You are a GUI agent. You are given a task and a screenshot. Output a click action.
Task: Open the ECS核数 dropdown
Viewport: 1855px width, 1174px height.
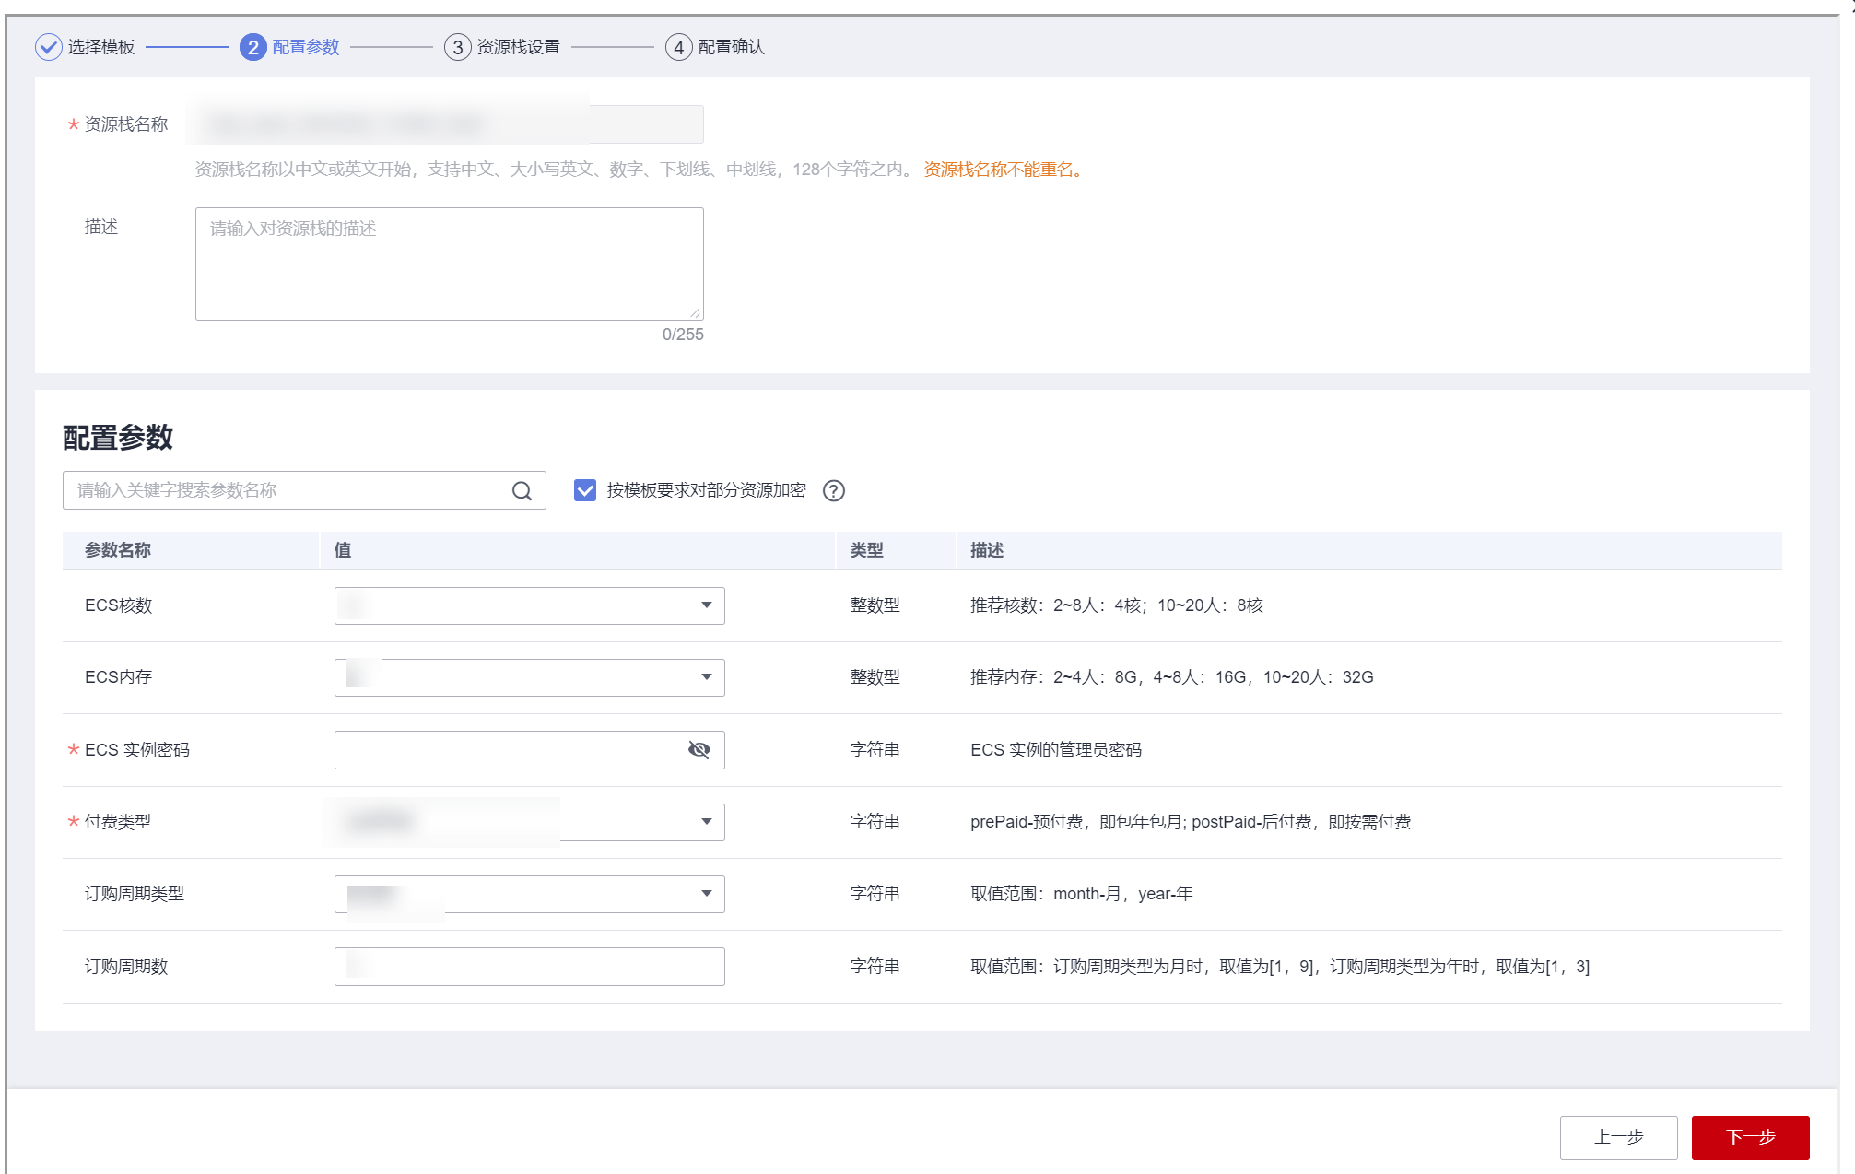click(529, 605)
